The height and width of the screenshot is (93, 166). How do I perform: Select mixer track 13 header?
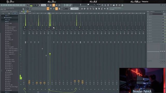pyautogui.click(x=49, y=13)
